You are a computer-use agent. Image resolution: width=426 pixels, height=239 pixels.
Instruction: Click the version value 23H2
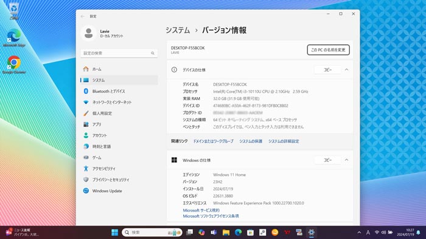pos(218,182)
